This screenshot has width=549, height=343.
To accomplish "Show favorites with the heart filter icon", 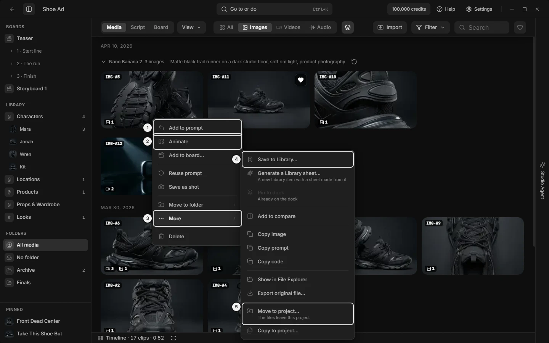I will 520,27.
